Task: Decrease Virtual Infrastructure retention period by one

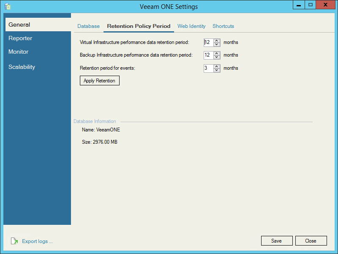Action: [x=217, y=44]
